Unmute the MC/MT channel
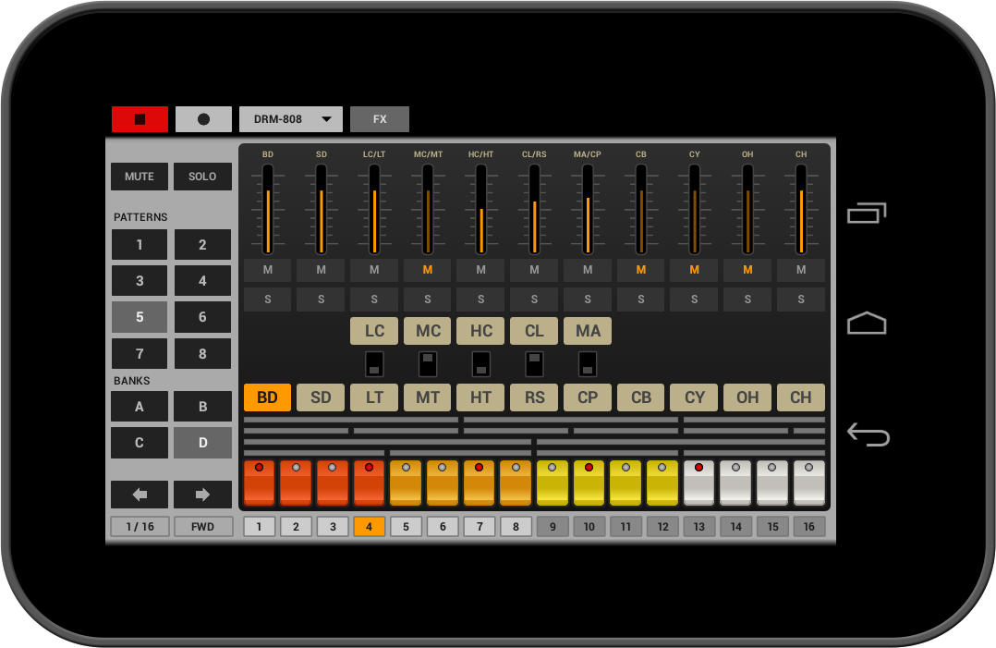This screenshot has height=648, width=996. [428, 270]
